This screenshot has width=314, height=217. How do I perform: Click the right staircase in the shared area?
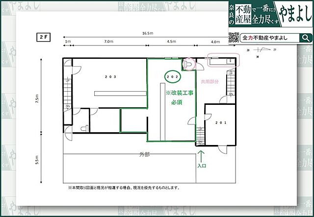pos(231,83)
